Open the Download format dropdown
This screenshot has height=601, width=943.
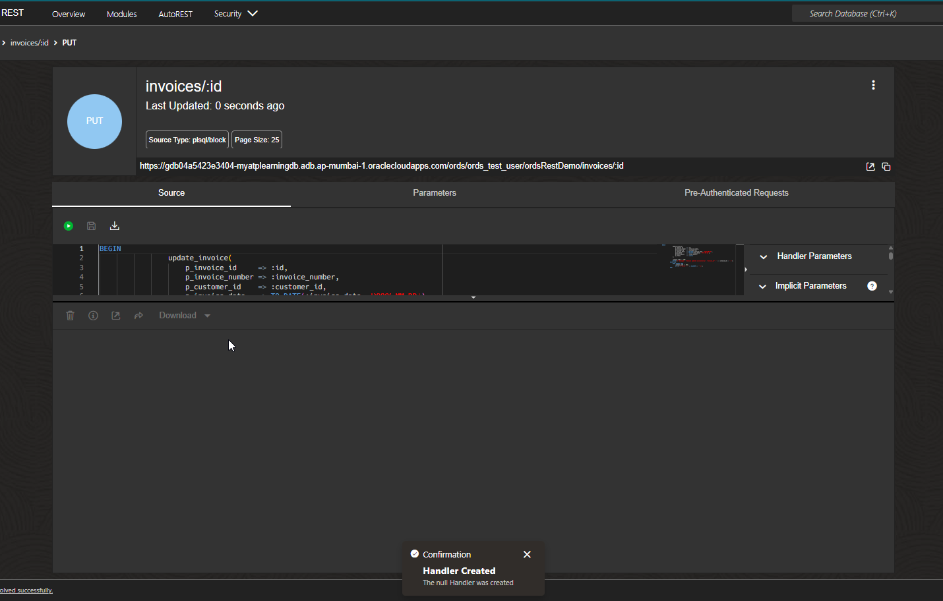pyautogui.click(x=207, y=315)
